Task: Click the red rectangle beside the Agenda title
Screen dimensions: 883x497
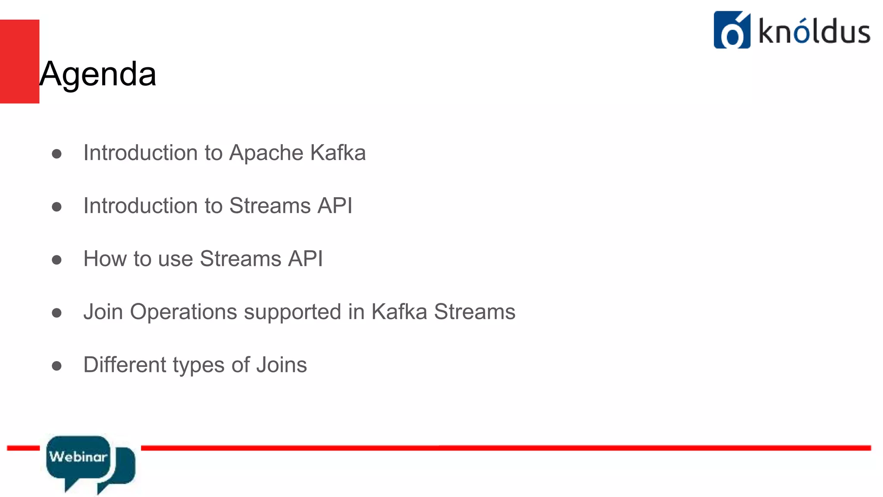Action: (19, 61)
